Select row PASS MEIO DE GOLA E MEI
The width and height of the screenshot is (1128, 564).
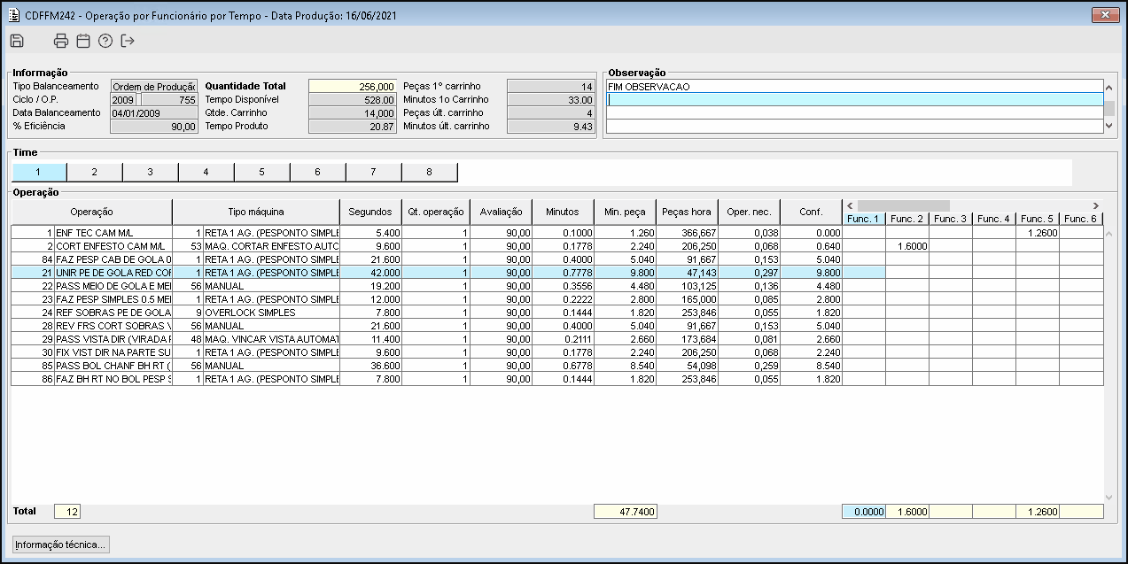(x=557, y=286)
